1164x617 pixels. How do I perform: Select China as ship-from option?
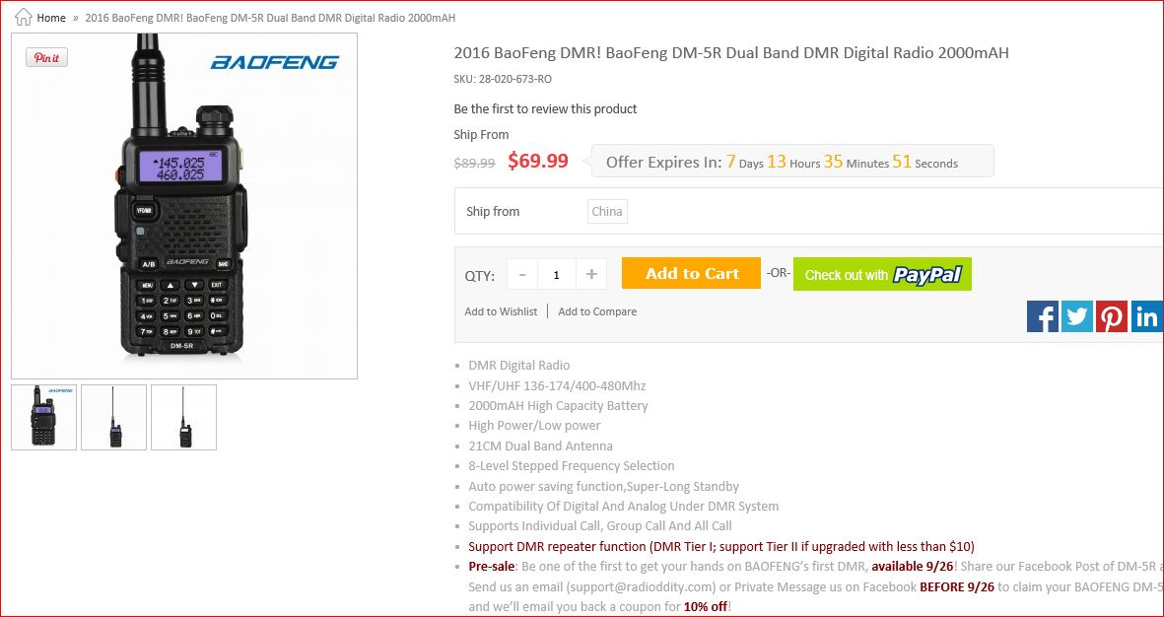point(607,212)
